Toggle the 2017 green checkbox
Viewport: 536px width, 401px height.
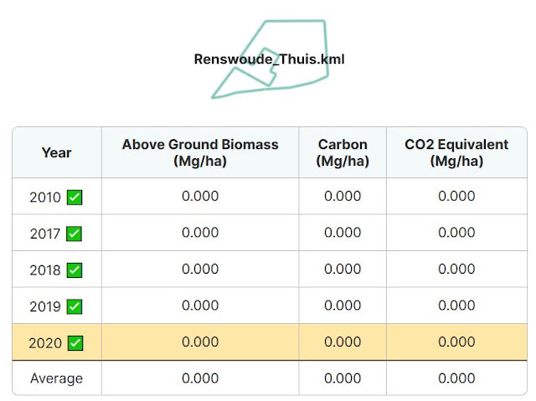75,234
